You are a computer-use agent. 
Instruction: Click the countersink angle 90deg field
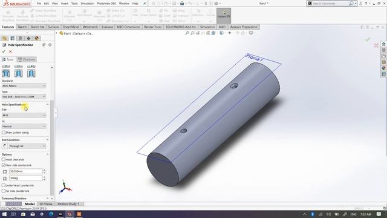25,178
